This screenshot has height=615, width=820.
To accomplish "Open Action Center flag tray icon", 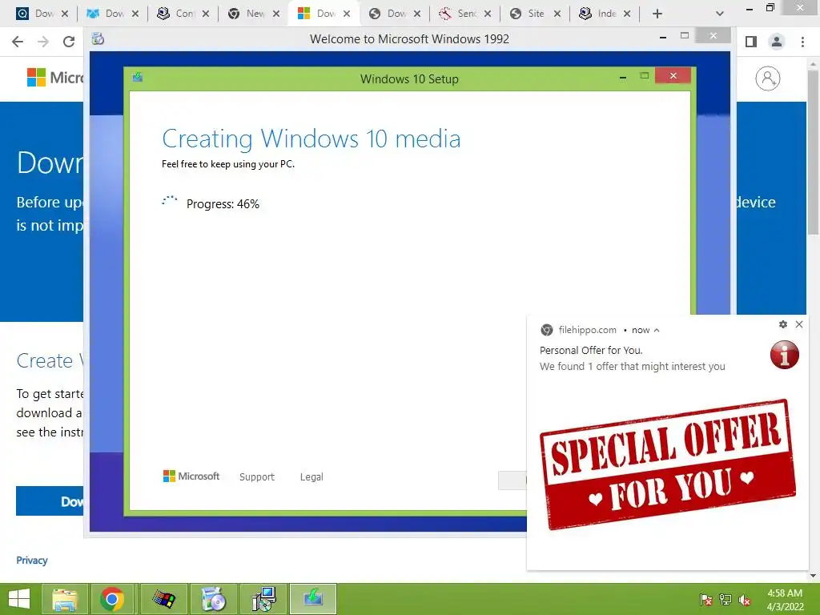I will [706, 600].
